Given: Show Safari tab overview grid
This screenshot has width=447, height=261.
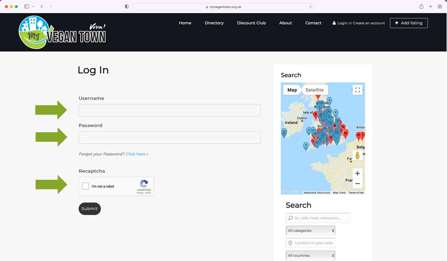Looking at the screenshot, I should [440, 7].
